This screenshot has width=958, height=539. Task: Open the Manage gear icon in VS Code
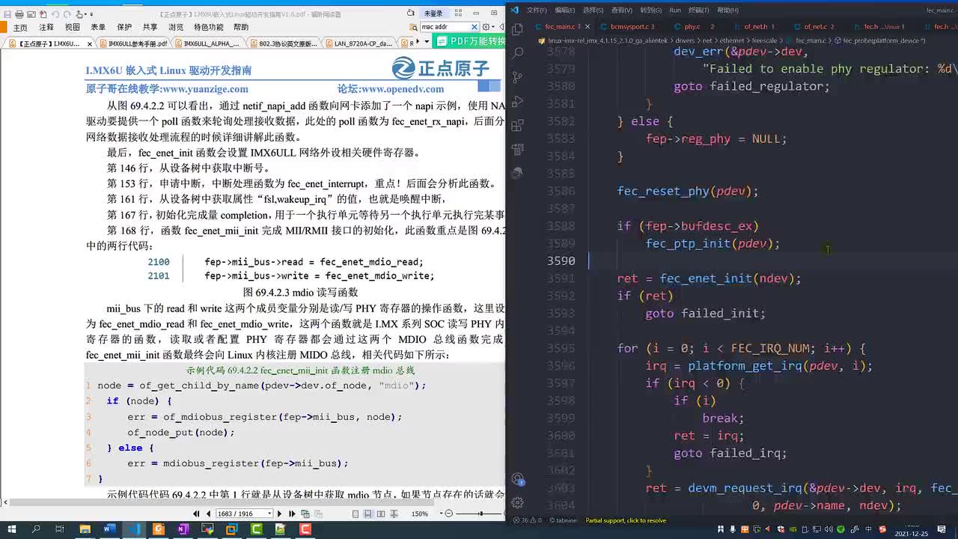tap(517, 503)
